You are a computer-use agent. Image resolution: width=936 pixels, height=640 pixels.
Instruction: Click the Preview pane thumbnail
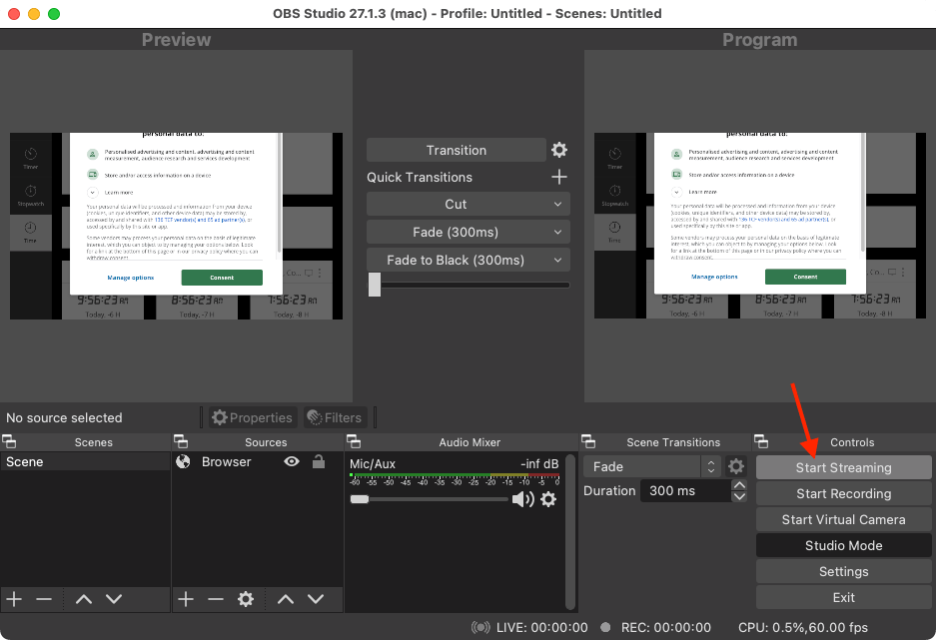(x=176, y=226)
